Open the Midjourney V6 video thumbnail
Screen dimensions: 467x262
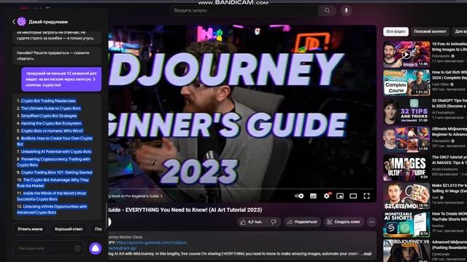coord(406,251)
